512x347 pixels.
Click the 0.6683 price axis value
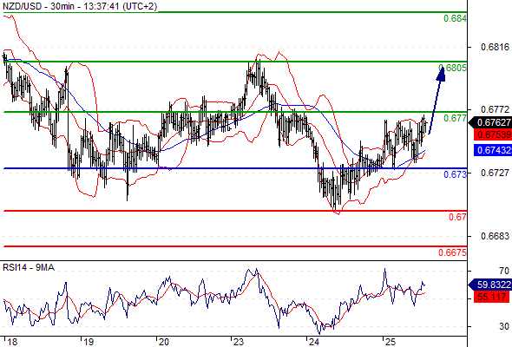tap(495, 236)
